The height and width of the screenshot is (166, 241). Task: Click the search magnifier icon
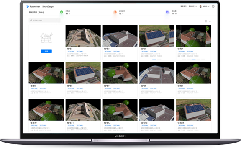pos(31,20)
